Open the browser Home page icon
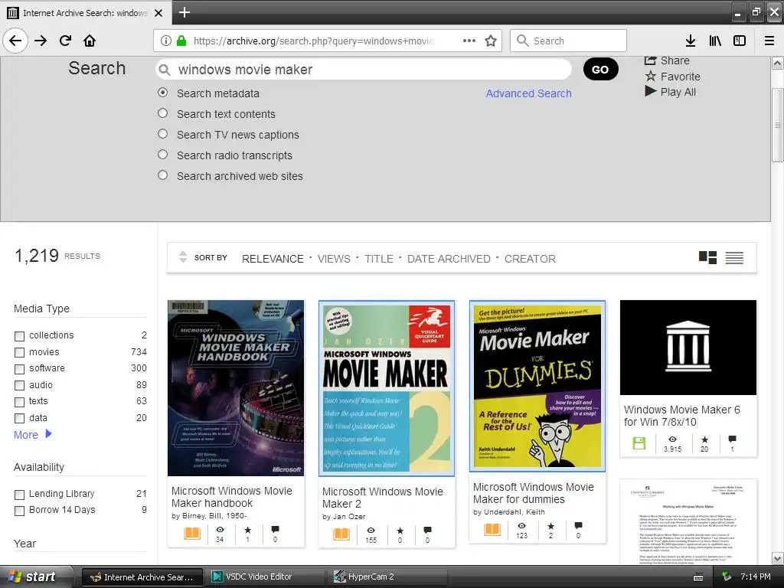 [90, 41]
